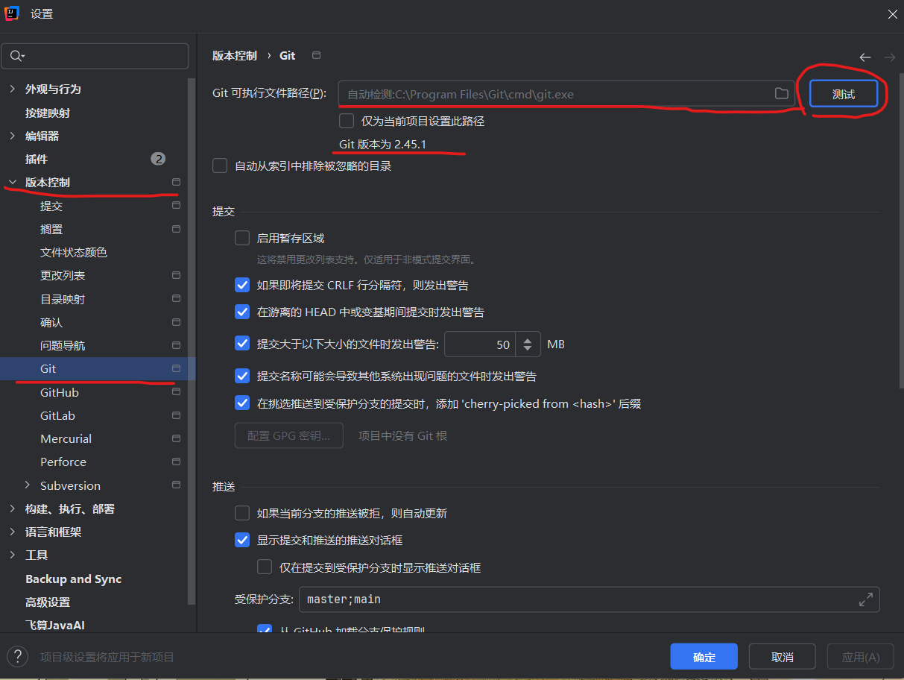The width and height of the screenshot is (904, 680).
Task: Click expand icon in protected branches field
Action: [865, 599]
